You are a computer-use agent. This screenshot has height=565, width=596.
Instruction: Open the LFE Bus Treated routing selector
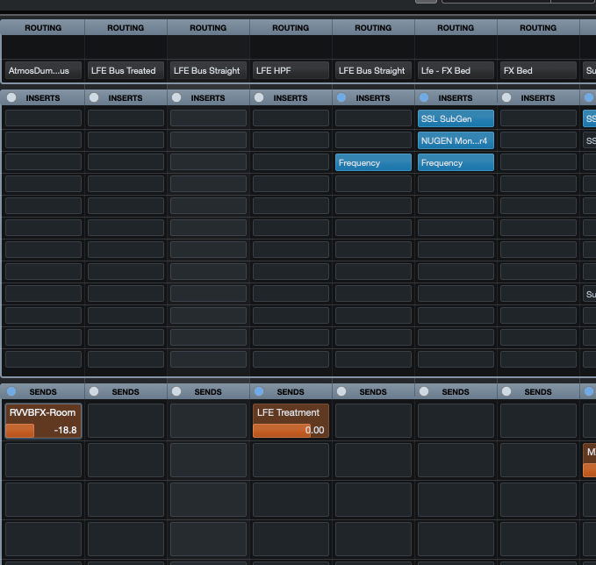click(x=126, y=71)
